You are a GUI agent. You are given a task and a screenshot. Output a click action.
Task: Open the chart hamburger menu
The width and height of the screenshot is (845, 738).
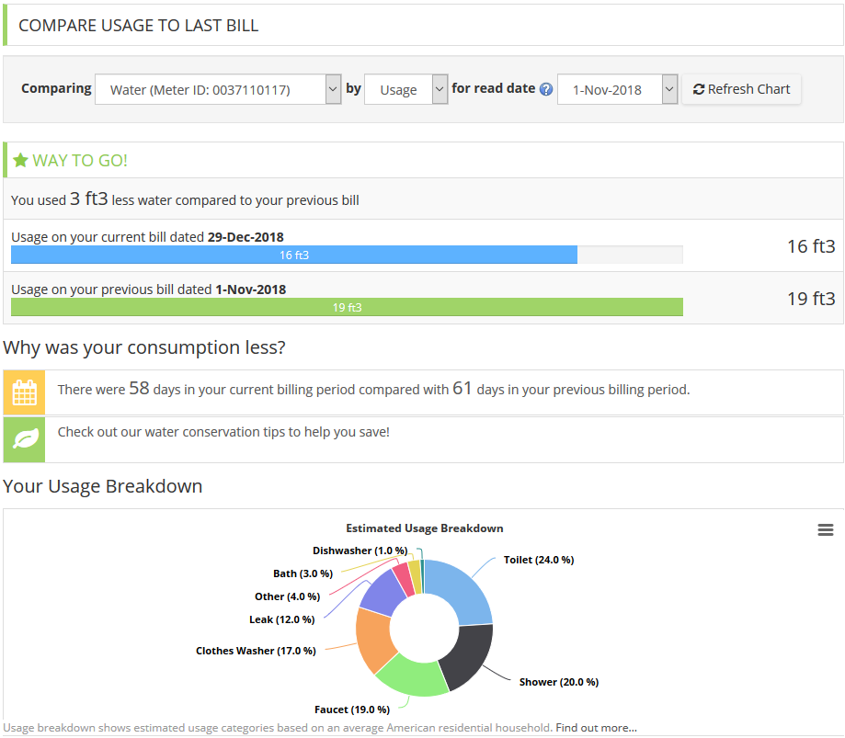[x=825, y=529]
